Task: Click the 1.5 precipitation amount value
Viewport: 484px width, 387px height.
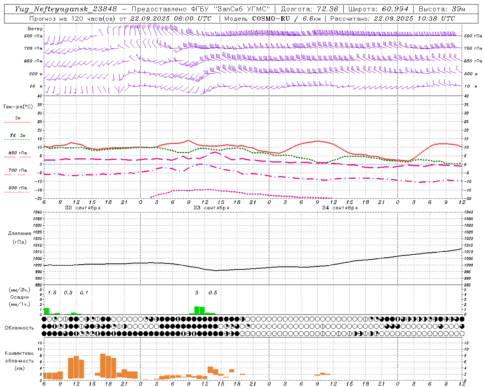Action: tap(52, 293)
